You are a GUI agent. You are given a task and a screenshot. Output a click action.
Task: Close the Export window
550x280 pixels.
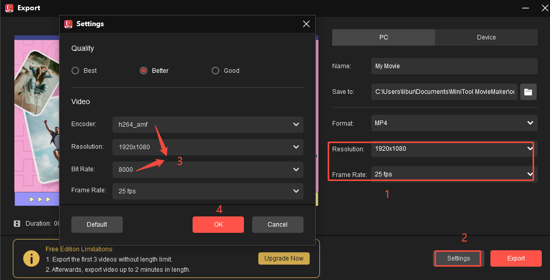tap(545, 8)
